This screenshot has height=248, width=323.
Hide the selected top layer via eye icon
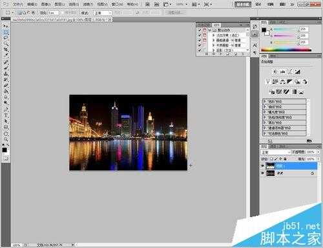point(262,166)
